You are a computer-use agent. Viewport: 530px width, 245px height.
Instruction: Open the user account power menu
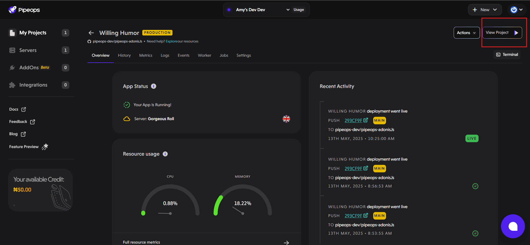pos(516,10)
